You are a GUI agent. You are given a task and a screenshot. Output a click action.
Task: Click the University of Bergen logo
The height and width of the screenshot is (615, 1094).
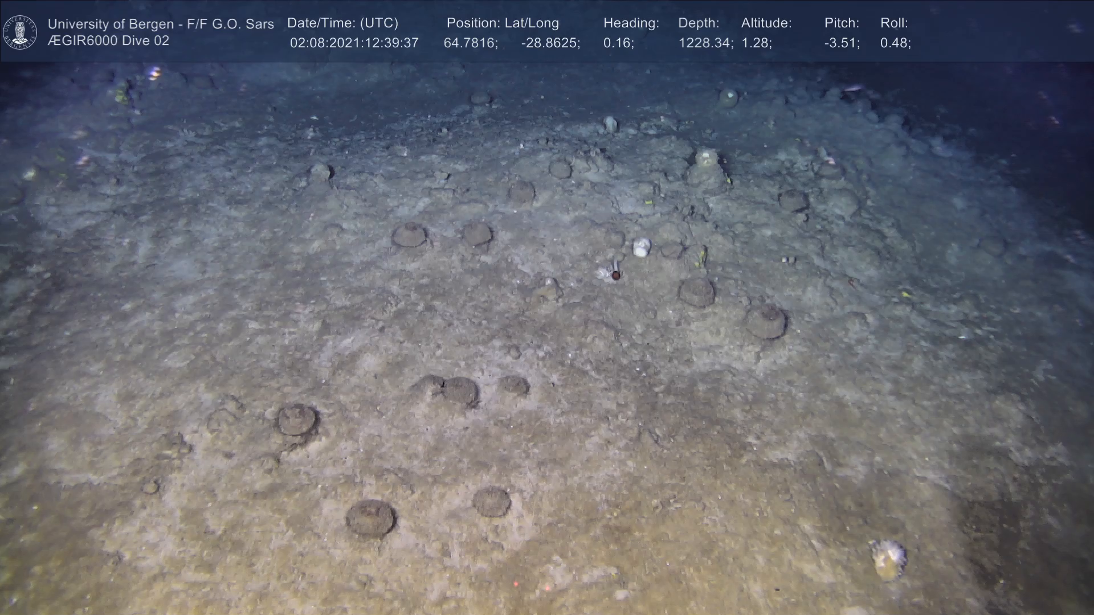[x=20, y=32]
